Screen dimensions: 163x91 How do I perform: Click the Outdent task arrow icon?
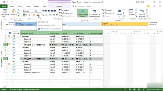point(44,15)
